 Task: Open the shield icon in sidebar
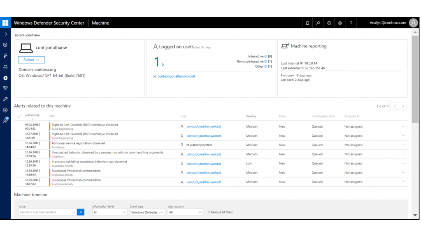pos(5,78)
